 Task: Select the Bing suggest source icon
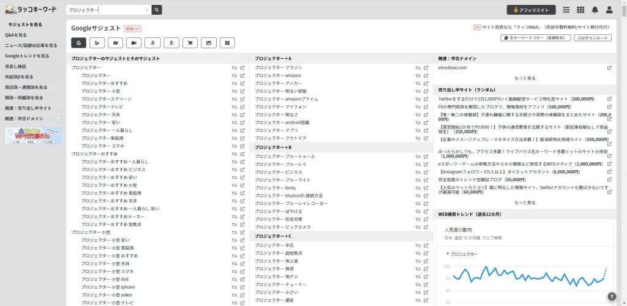pos(97,43)
